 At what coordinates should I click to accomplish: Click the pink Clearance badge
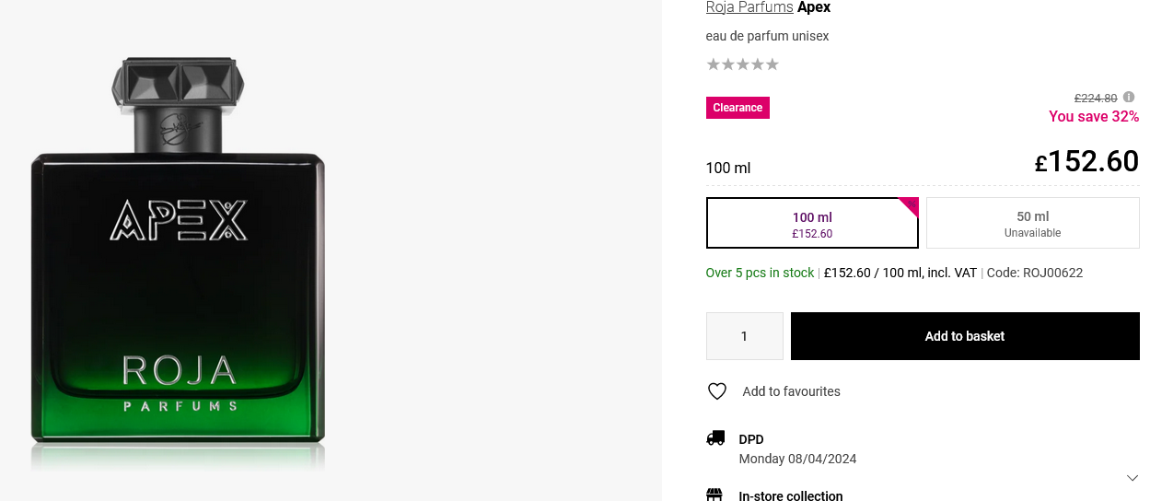point(738,108)
